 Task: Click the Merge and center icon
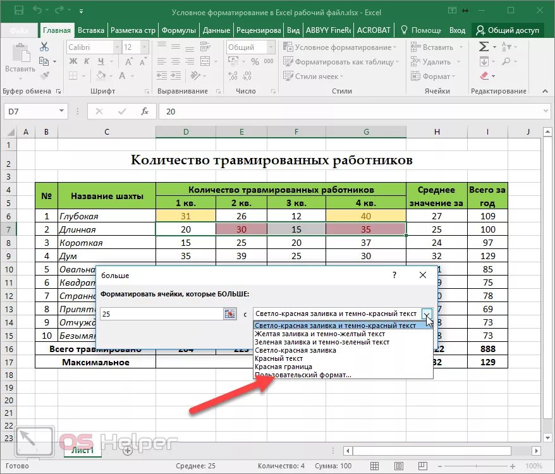[205, 61]
